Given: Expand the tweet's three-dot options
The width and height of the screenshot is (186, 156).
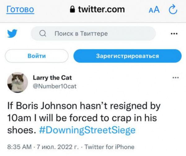Looking at the screenshot, I should click(x=175, y=77).
